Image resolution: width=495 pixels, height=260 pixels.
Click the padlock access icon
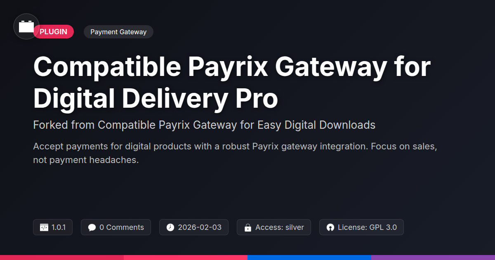point(248,227)
